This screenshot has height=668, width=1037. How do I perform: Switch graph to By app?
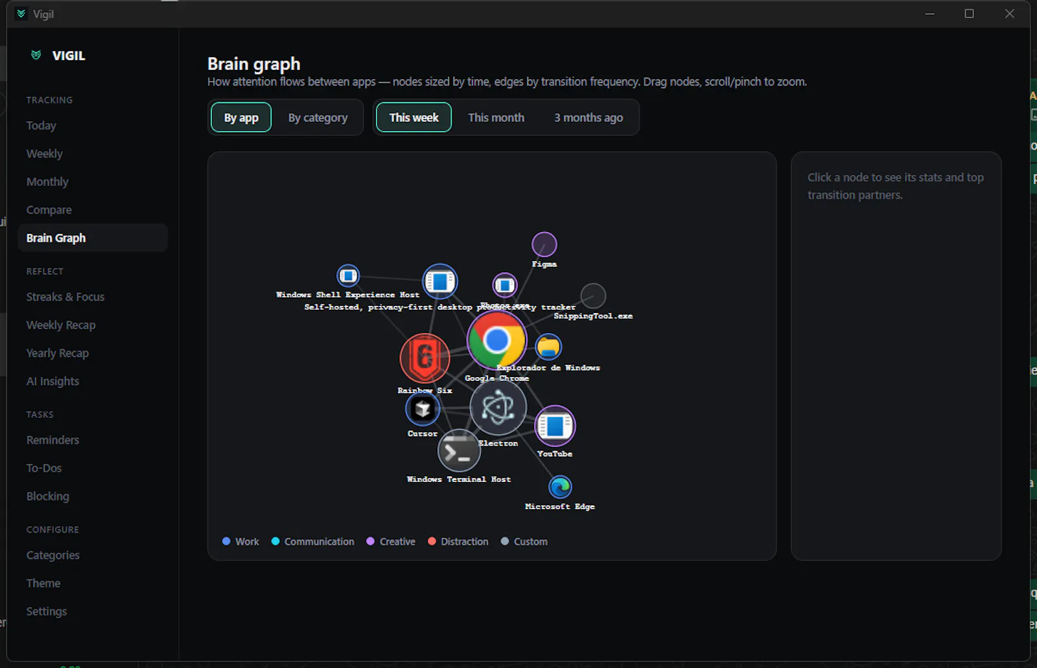tap(241, 117)
